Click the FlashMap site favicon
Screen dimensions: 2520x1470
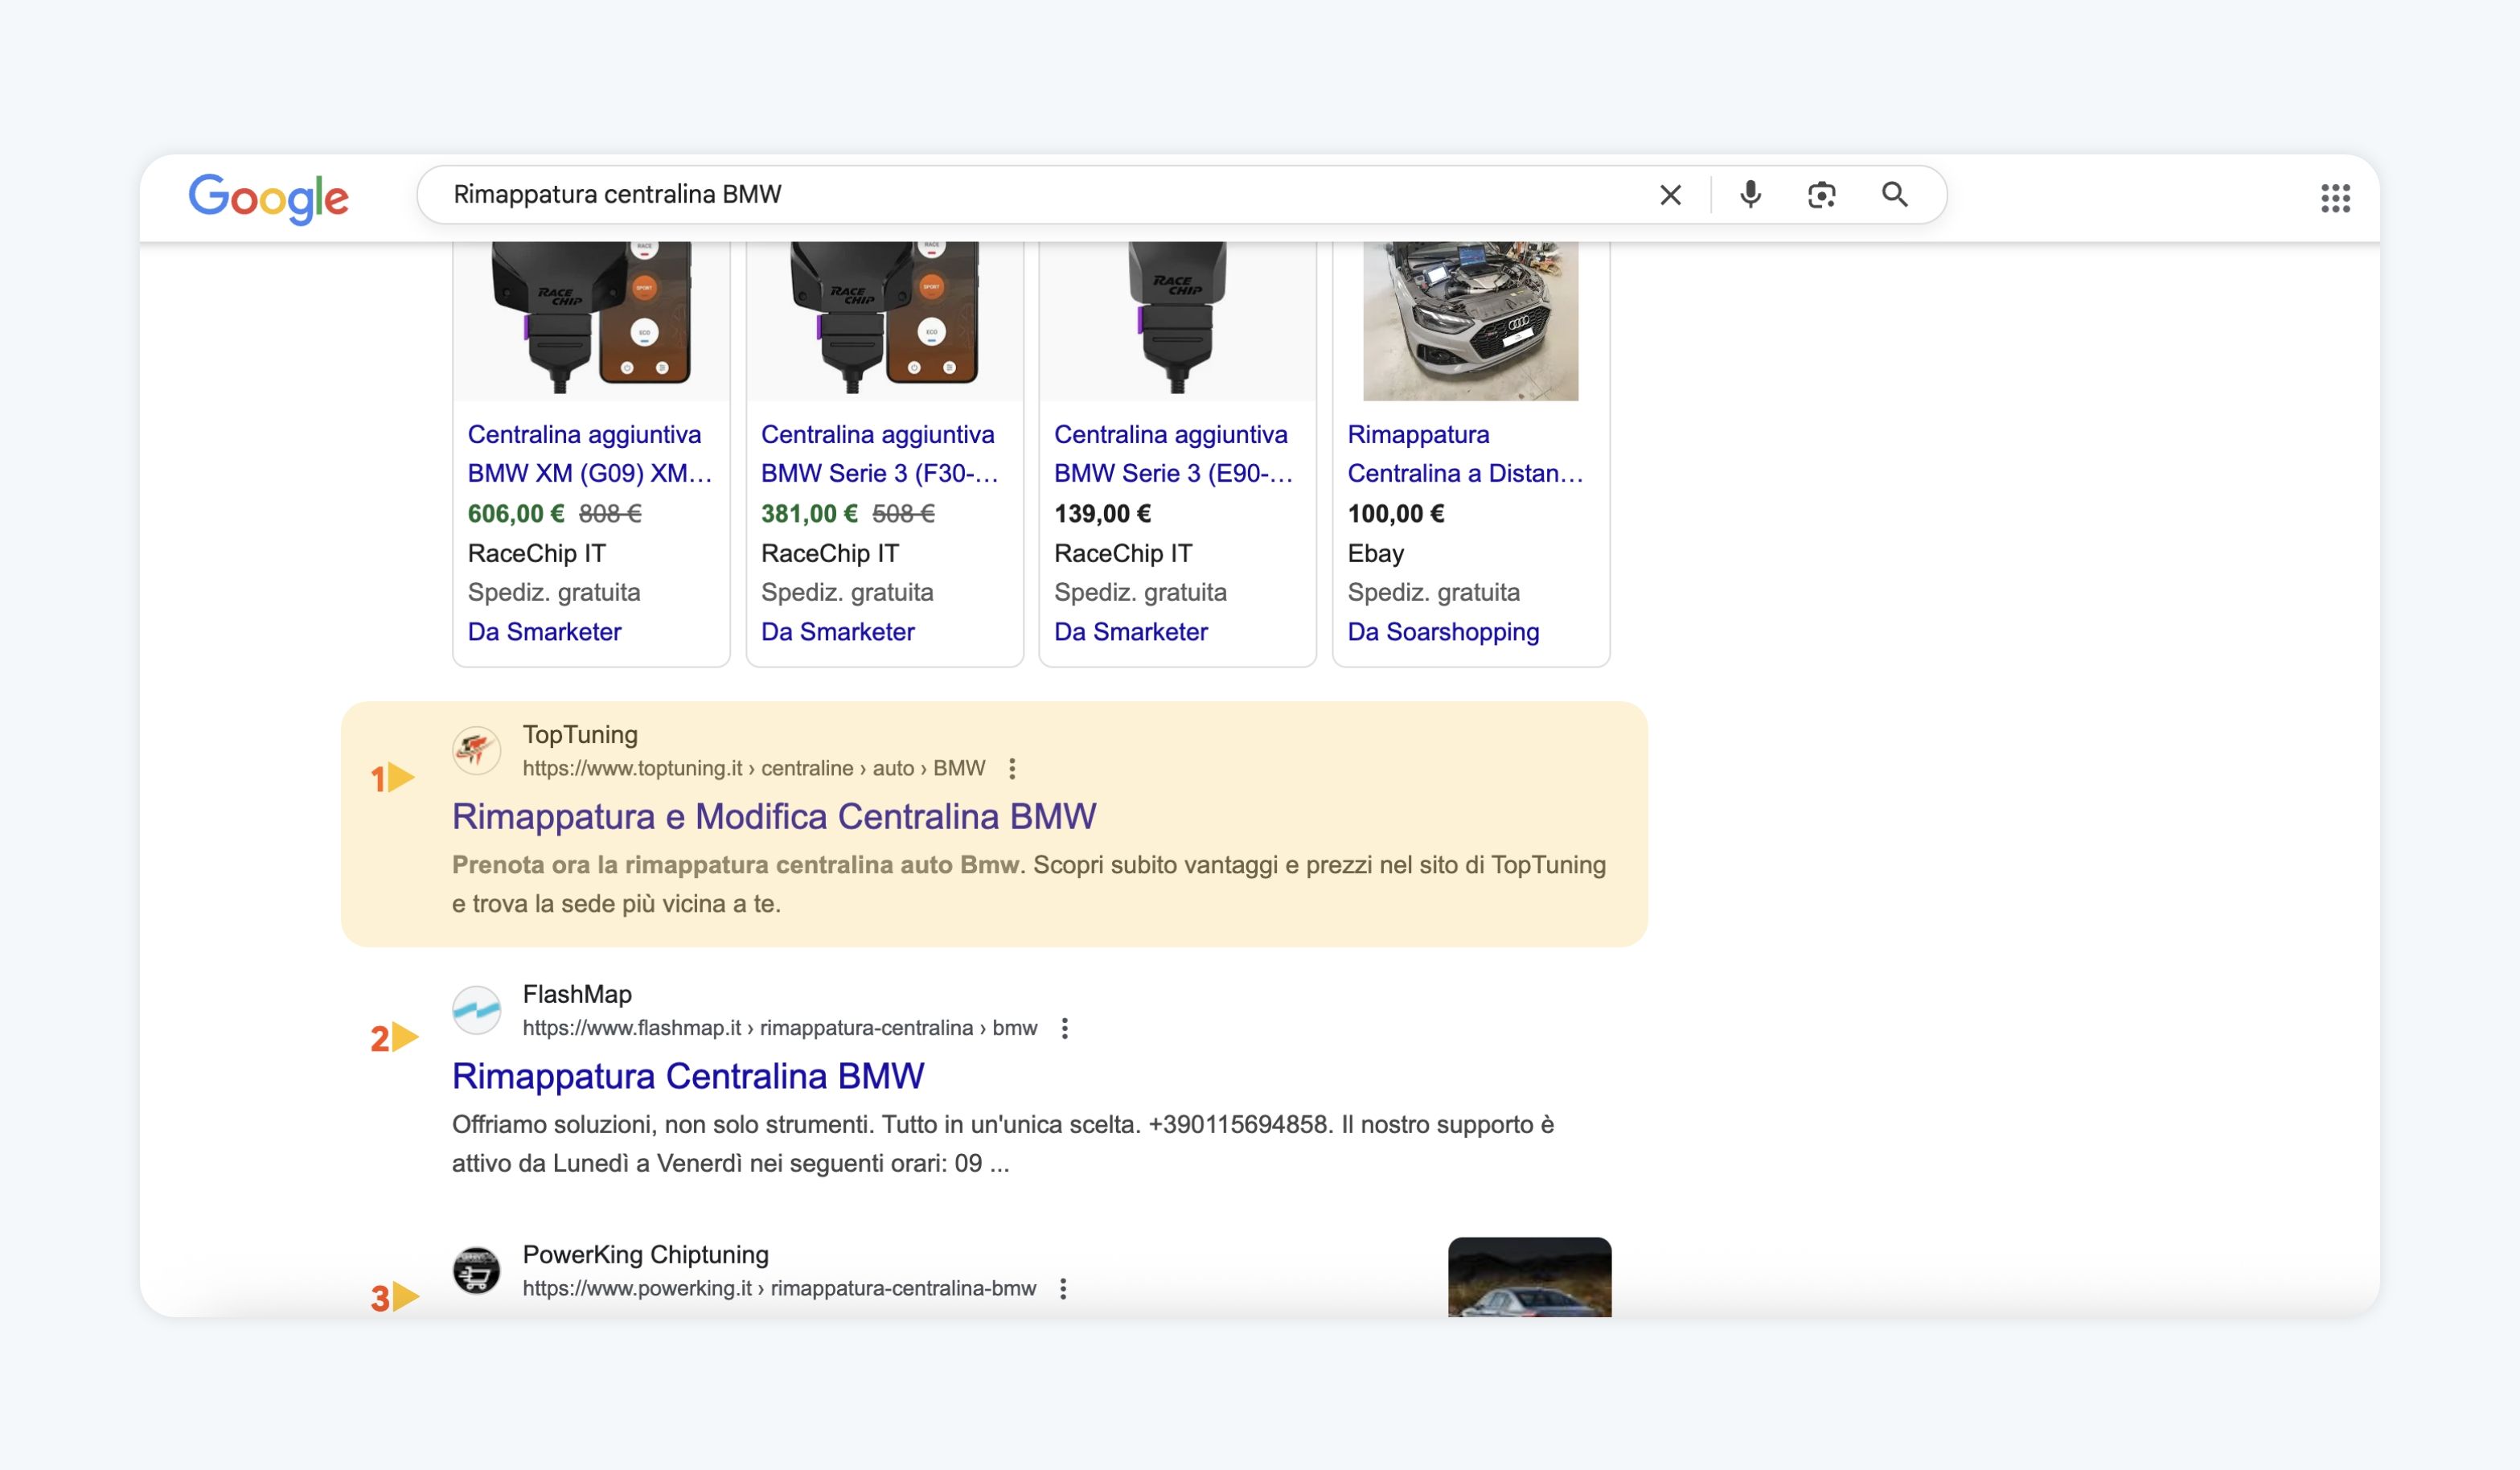(x=477, y=1010)
